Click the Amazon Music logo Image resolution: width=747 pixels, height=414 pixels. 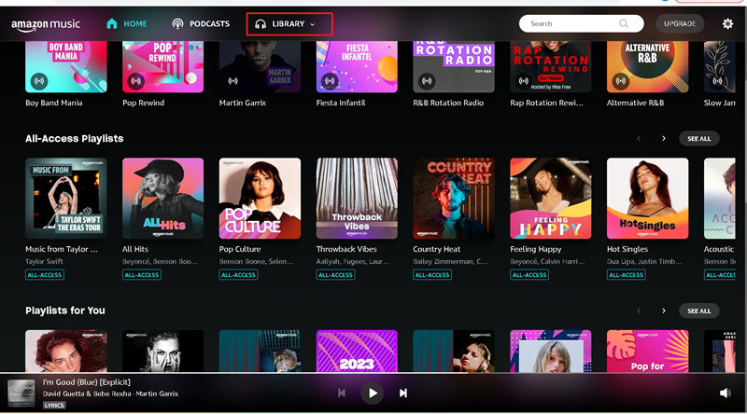click(46, 24)
